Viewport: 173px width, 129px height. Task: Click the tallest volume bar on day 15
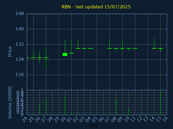160,103
